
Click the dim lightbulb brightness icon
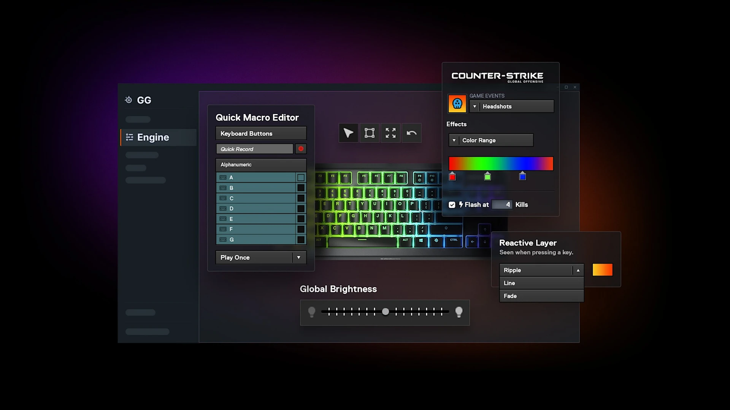pyautogui.click(x=312, y=312)
